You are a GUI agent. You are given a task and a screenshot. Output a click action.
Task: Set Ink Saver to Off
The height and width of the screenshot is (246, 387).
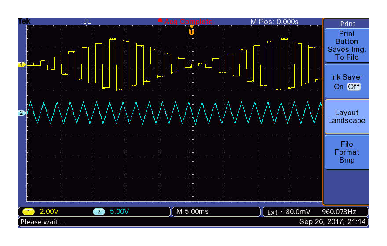pos(354,87)
